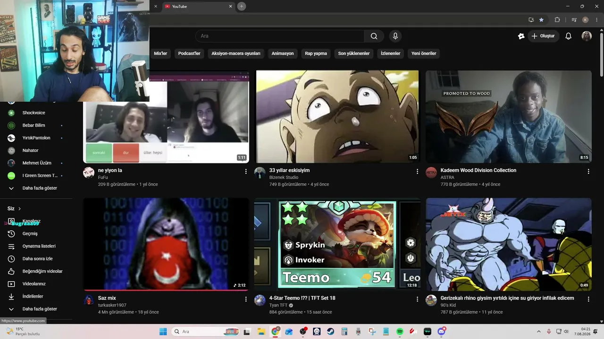Select the Son yüklenenler filter chip
The image size is (604, 339).
point(354,54)
